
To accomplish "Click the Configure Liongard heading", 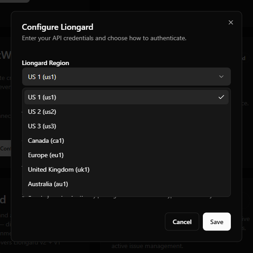I will coord(58,27).
